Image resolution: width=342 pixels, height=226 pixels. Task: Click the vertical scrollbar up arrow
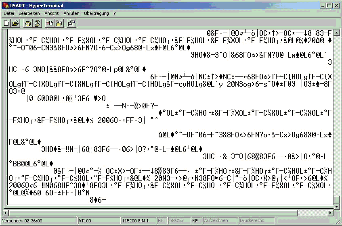click(x=336, y=33)
